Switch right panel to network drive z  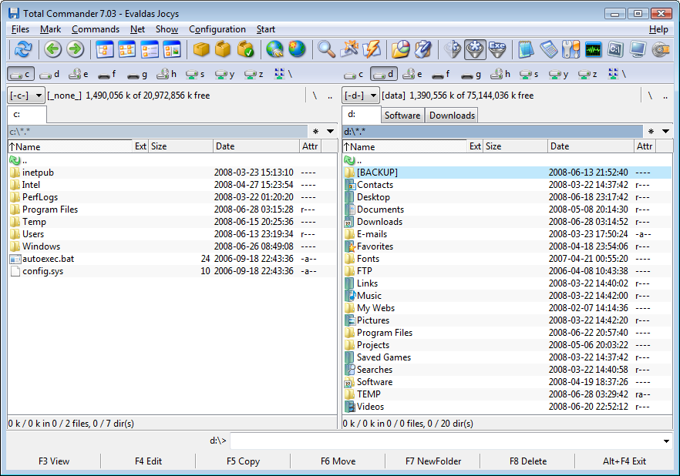click(587, 74)
